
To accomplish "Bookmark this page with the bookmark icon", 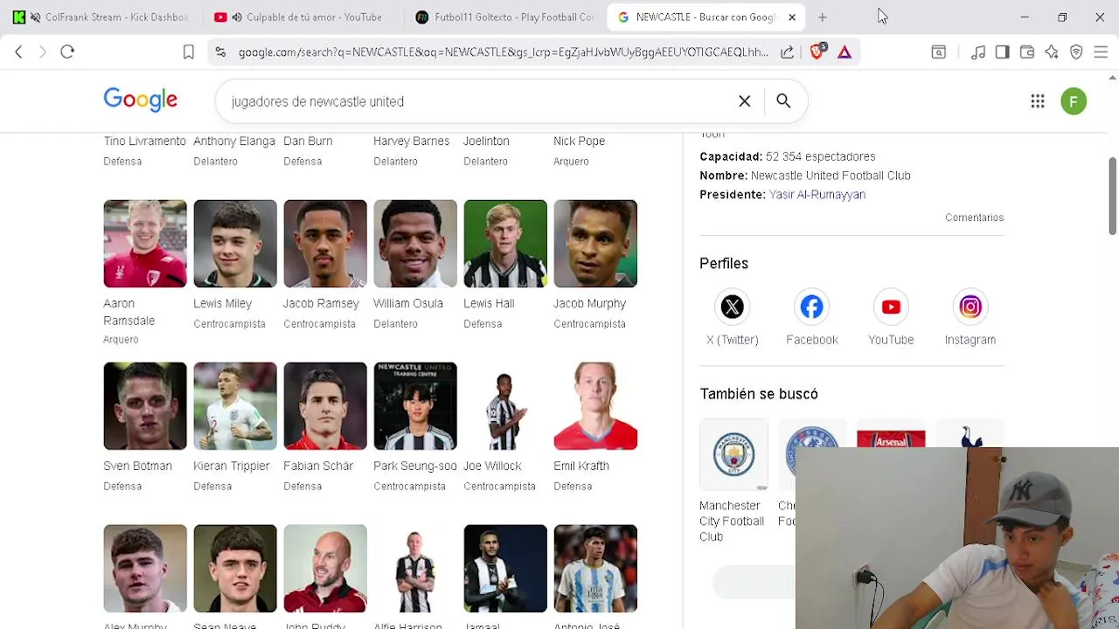I will click(188, 52).
